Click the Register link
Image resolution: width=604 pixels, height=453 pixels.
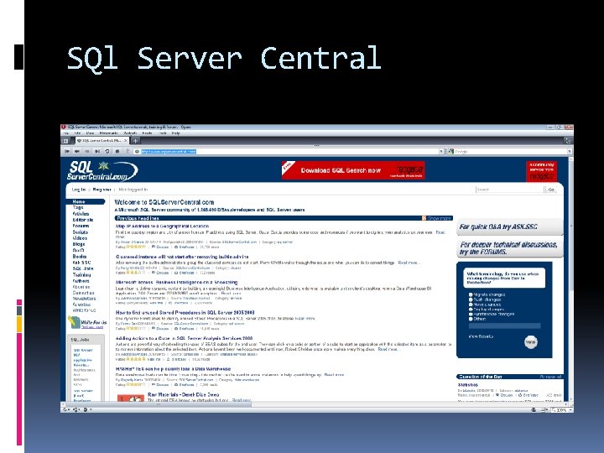[102, 190]
